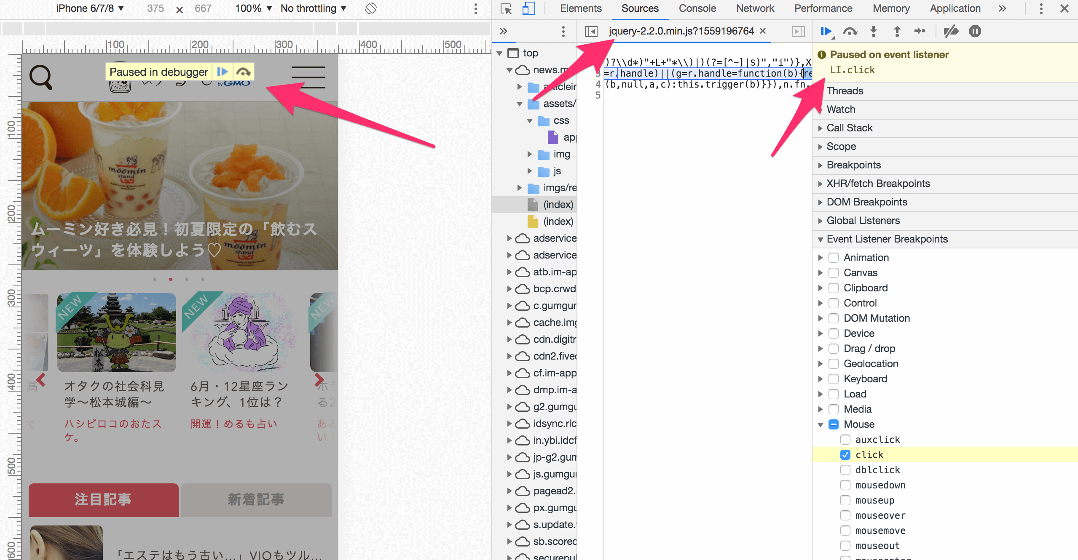Check the Keyboard event category checkbox
The image size is (1078, 560).
tap(833, 379)
